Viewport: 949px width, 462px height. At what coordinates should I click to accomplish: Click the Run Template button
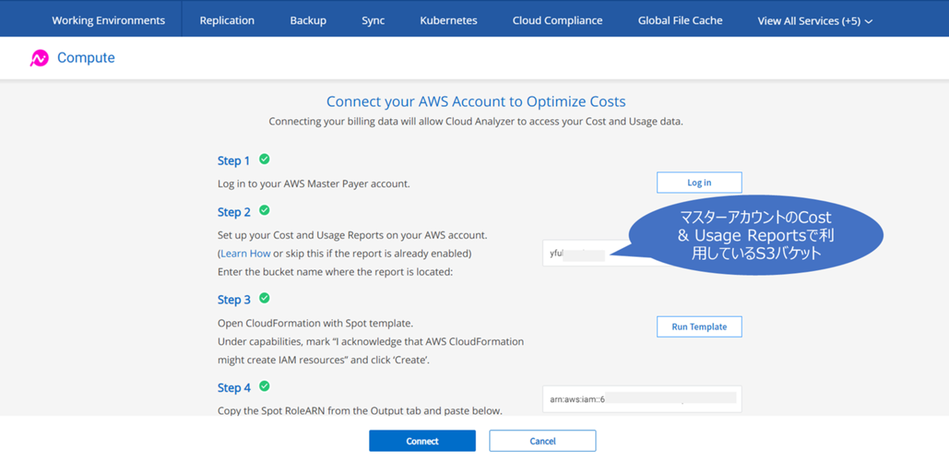point(699,327)
